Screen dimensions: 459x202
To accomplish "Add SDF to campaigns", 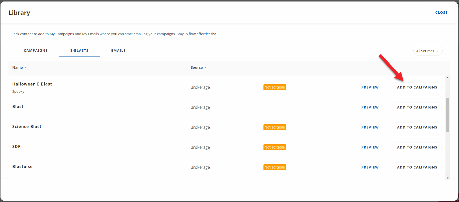I will pos(417,147).
